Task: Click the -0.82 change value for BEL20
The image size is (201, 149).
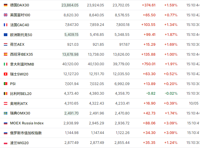Action: coord(151,94)
